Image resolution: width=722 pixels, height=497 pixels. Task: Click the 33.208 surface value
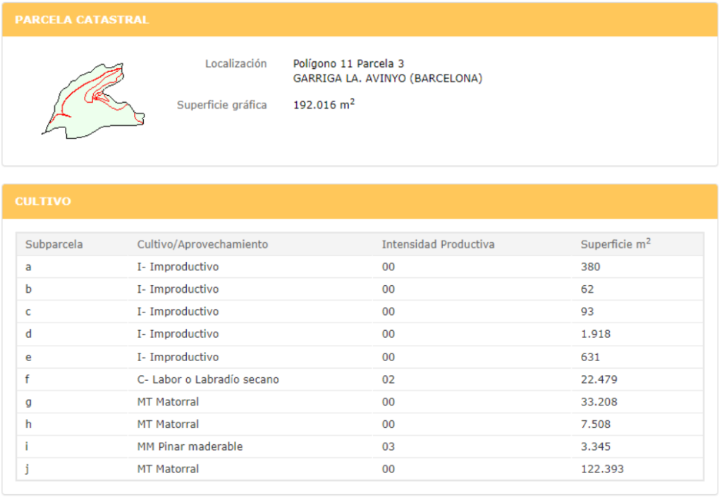pyautogui.click(x=599, y=402)
